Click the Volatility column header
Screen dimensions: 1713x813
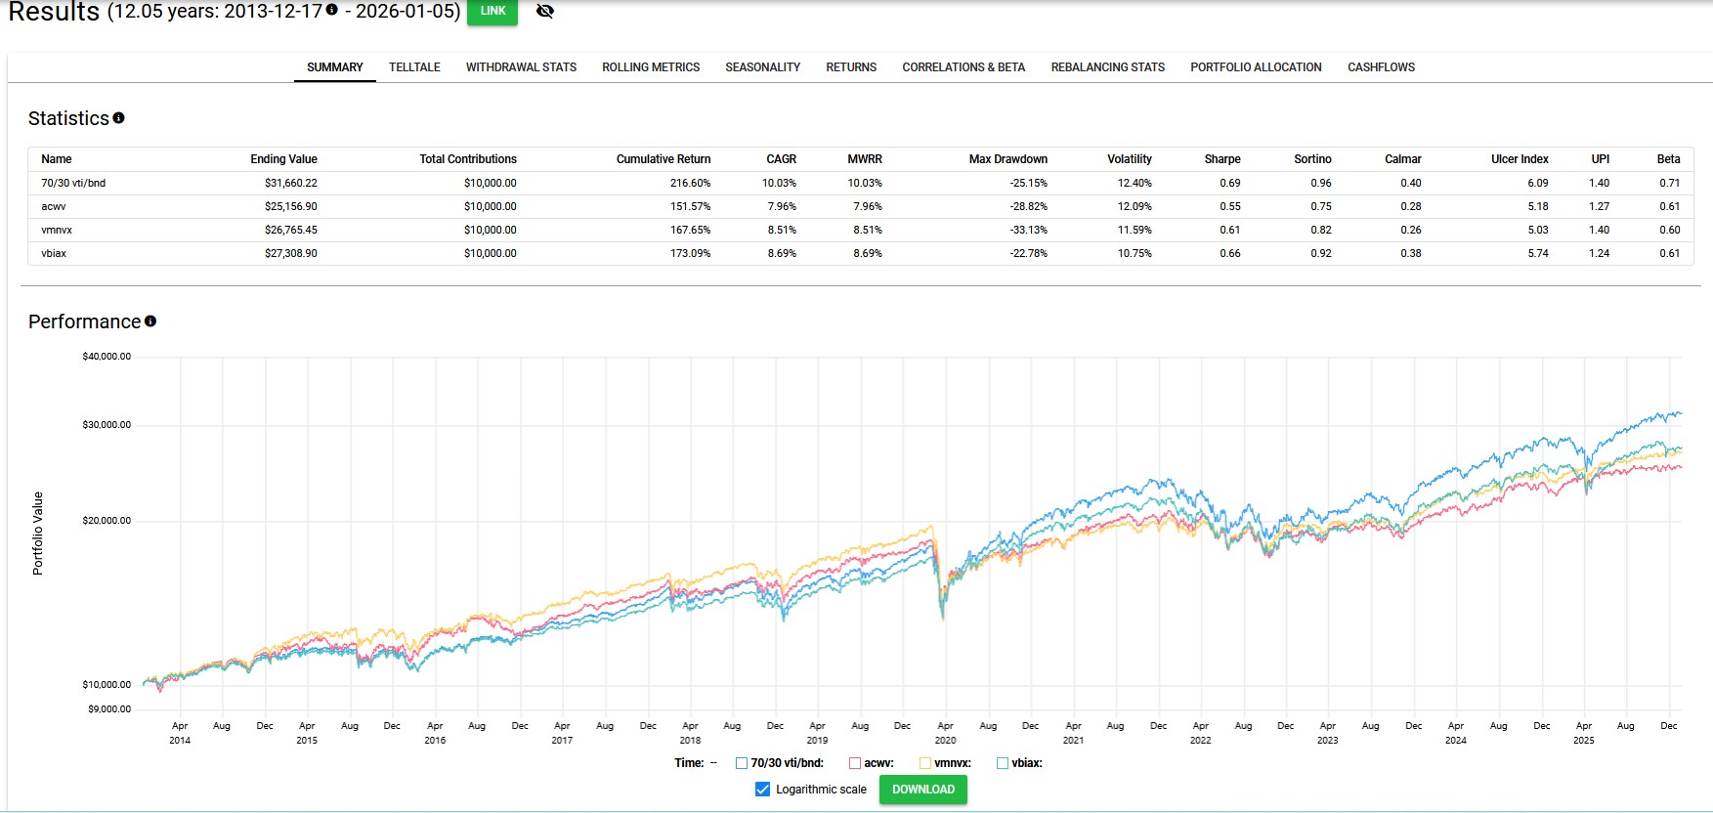(1130, 159)
